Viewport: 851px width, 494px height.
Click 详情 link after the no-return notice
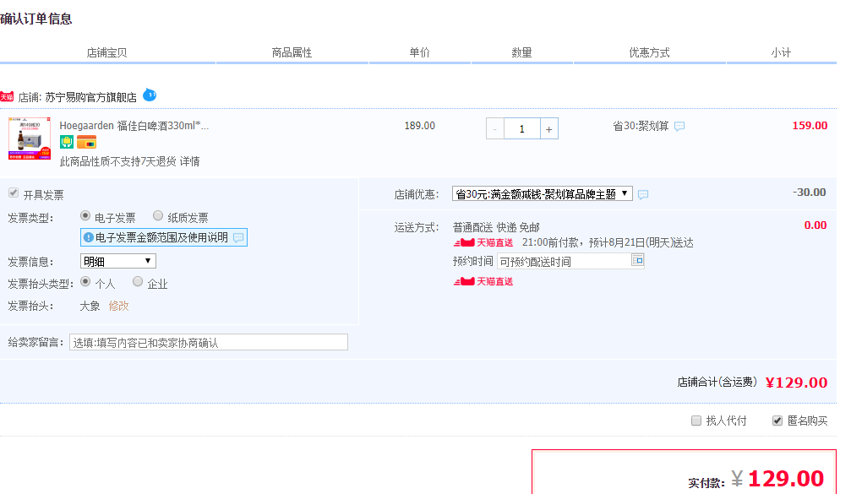(x=190, y=161)
